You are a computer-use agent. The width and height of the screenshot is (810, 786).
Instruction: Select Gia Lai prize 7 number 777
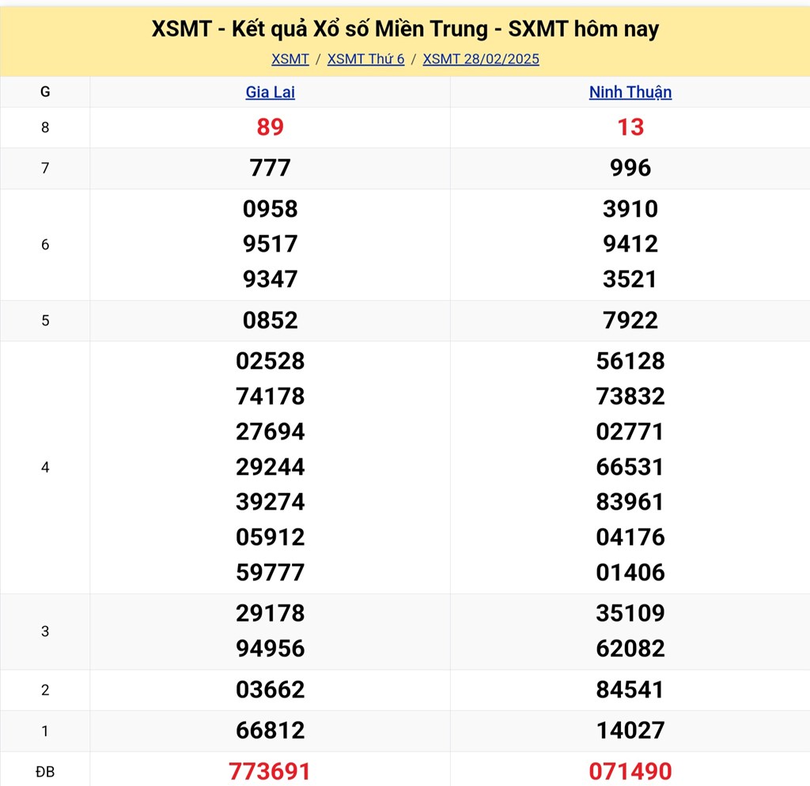point(270,168)
